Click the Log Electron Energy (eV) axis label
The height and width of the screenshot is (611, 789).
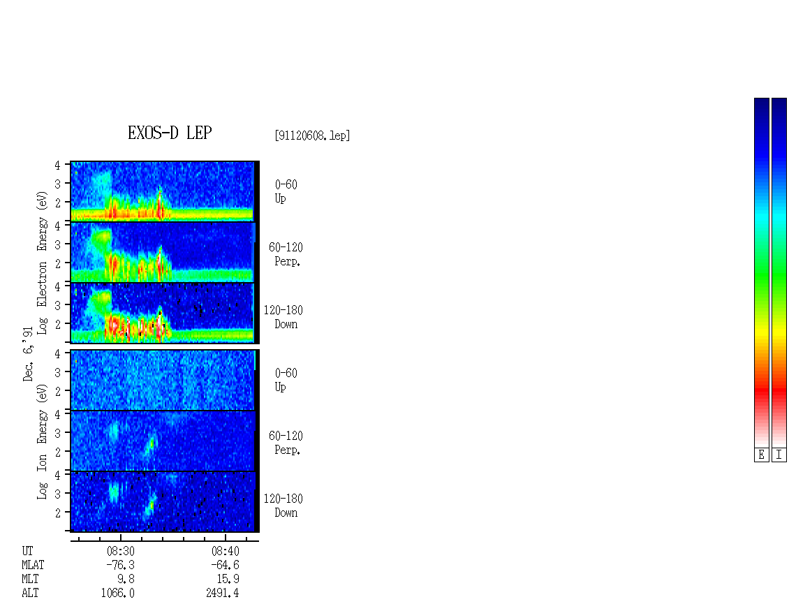[x=42, y=263]
